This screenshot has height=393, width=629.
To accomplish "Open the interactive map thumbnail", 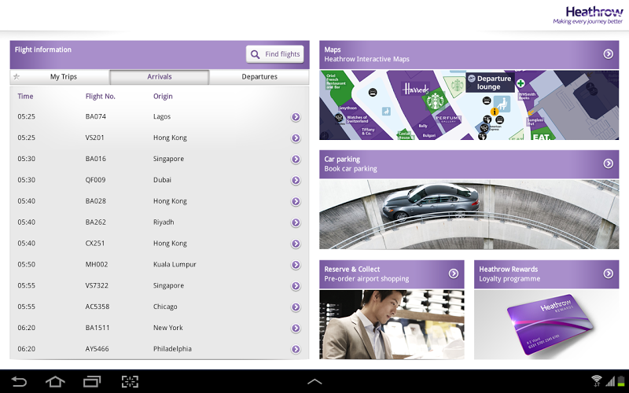I will [x=469, y=105].
